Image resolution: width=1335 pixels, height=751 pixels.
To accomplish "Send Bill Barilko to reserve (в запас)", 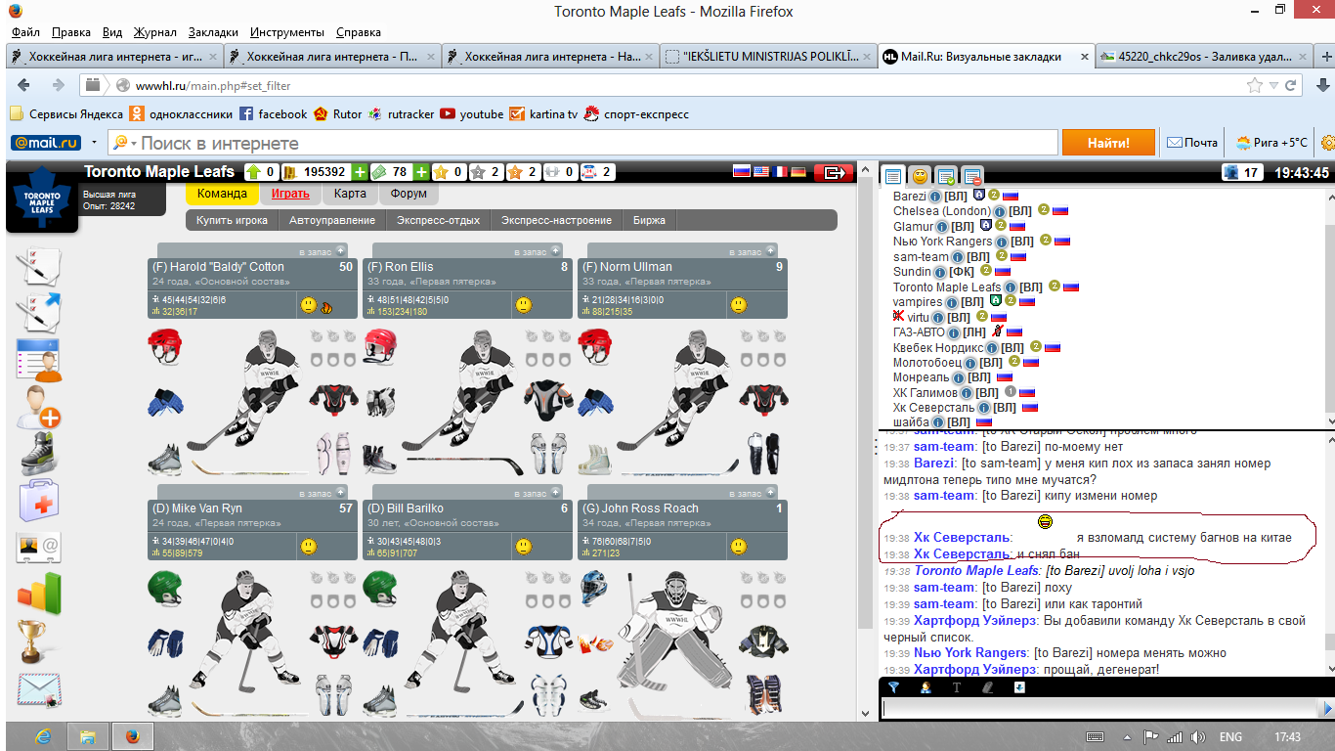I will [x=537, y=493].
